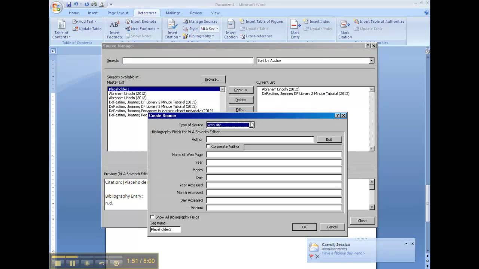479x269 pixels.
Task: Customize Quick Access toolbar dropdown arrow
Action: pyautogui.click(x=111, y=4)
